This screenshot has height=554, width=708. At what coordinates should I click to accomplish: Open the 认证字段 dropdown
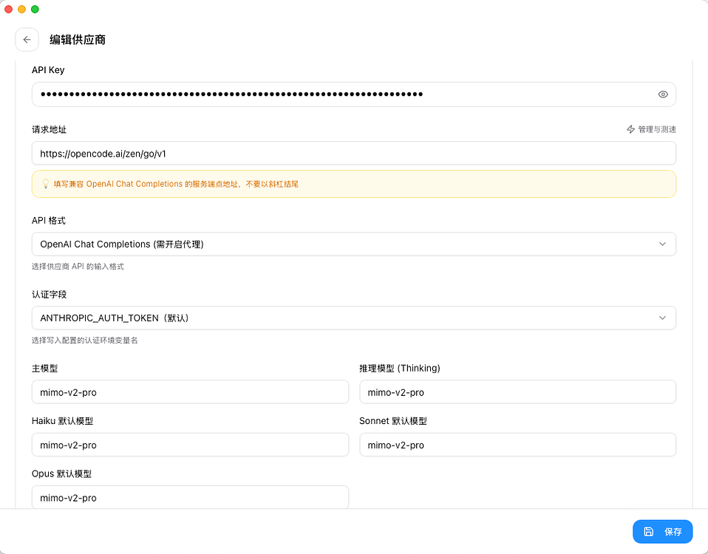point(353,318)
